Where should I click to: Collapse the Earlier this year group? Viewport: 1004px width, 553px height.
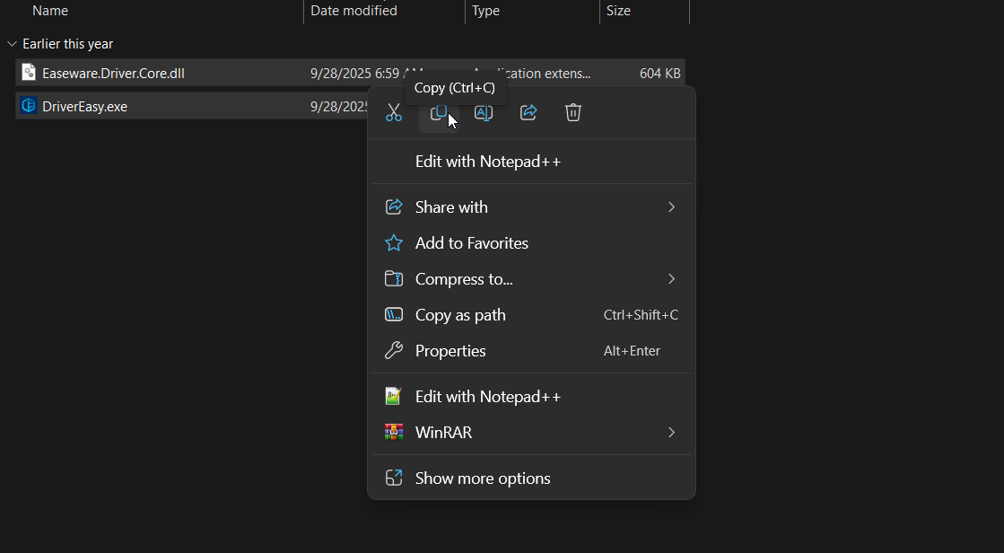[x=12, y=44]
